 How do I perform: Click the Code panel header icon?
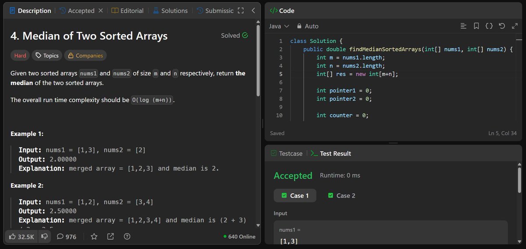click(x=273, y=11)
